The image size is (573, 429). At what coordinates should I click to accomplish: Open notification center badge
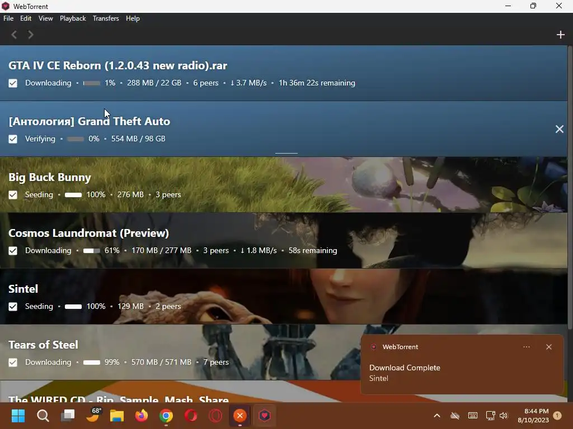[557, 416]
